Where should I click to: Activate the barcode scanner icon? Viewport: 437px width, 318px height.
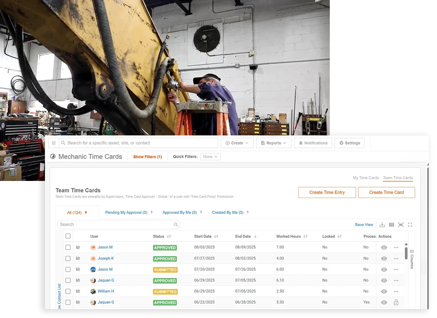[401, 225]
